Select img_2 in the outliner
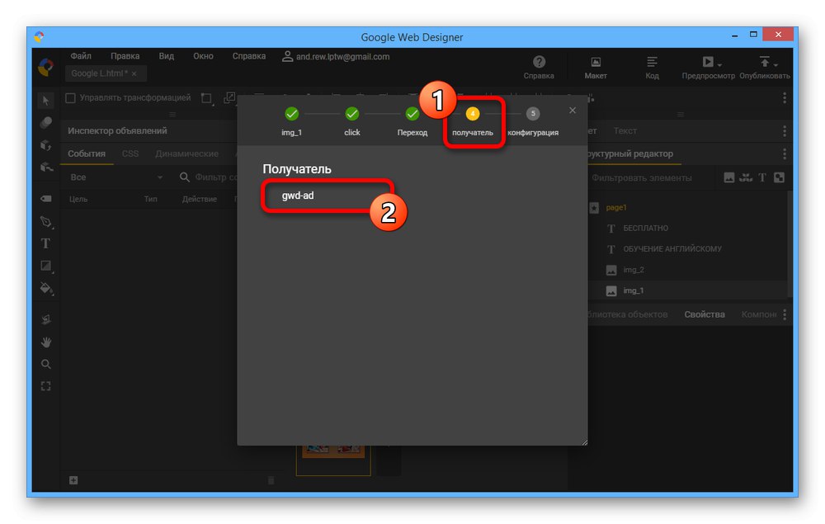The height and width of the screenshot is (524, 825). [634, 269]
